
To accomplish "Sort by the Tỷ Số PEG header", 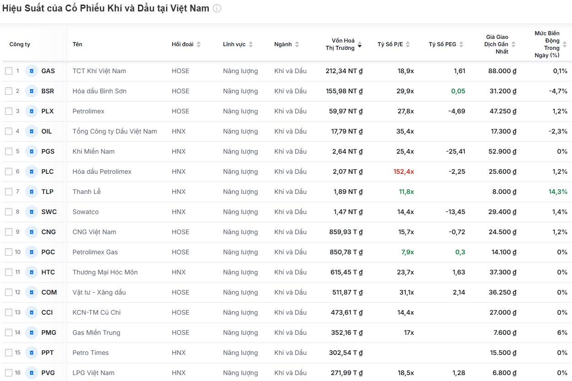I will (x=461, y=44).
